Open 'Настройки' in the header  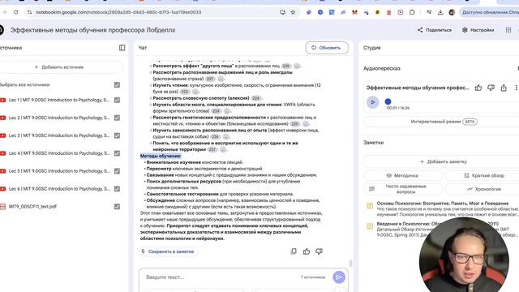click(x=478, y=30)
